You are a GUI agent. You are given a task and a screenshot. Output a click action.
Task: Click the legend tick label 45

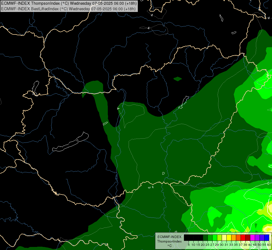[255, 245]
